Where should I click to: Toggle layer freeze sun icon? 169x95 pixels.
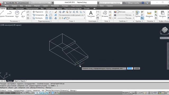[62, 18]
